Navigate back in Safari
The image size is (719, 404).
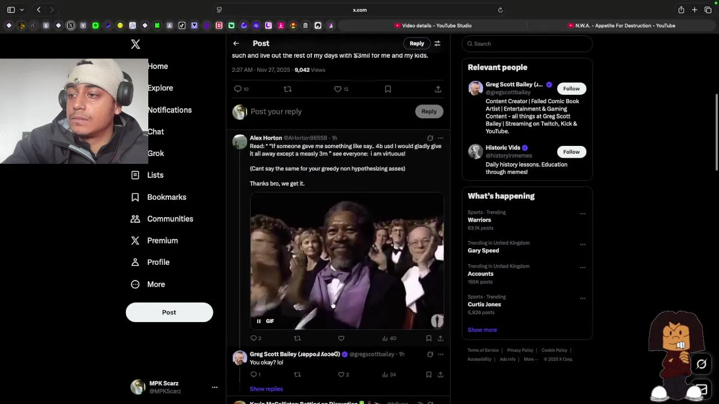pyautogui.click(x=39, y=10)
